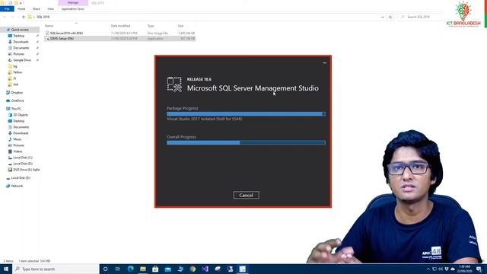Open Visual Studio from taskbar
The height and width of the screenshot is (274, 487).
(x=205, y=269)
